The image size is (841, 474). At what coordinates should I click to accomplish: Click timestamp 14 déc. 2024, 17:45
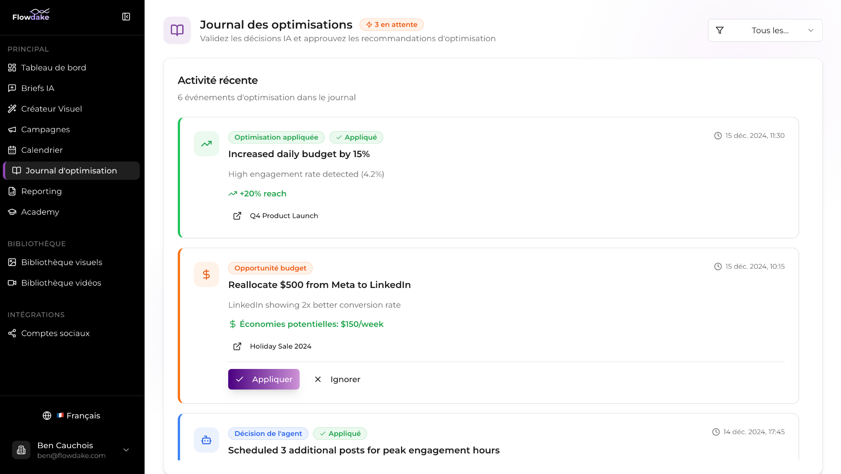[754, 432]
